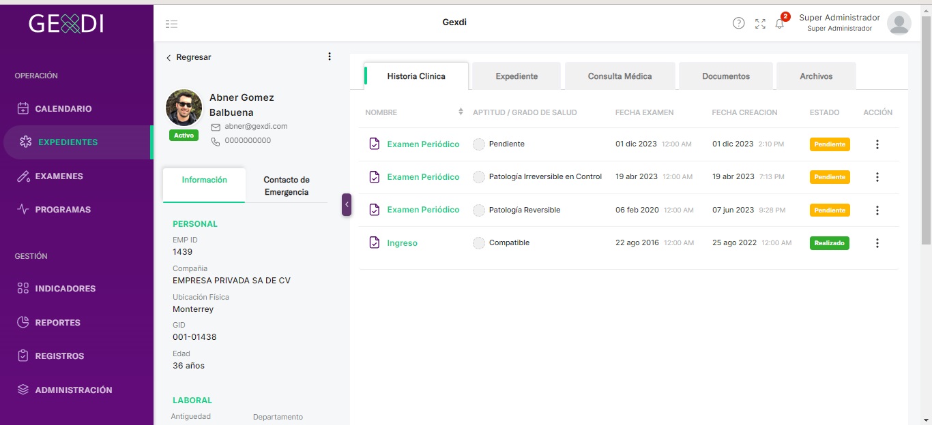
Task: Click Regresar to go back
Action: click(x=189, y=57)
